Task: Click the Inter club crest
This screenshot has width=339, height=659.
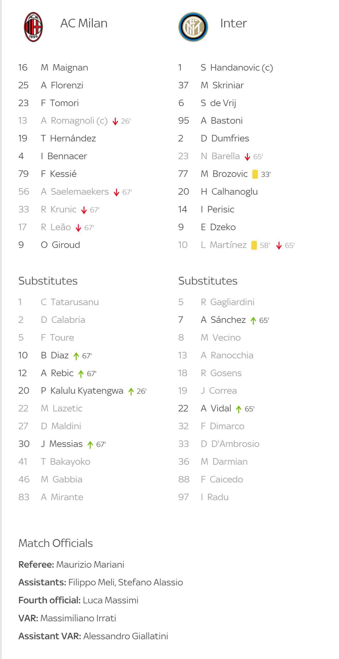Action: click(x=193, y=27)
